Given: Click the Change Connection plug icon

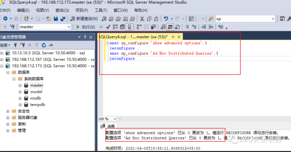Looking at the screenshot, I should pos(12,27).
